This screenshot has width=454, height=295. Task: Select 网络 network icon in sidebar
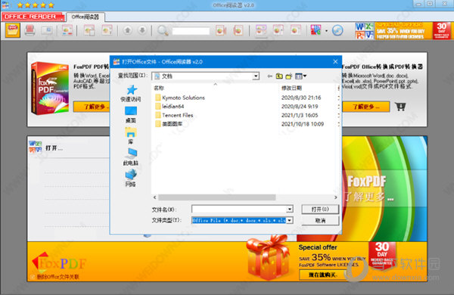point(131,179)
